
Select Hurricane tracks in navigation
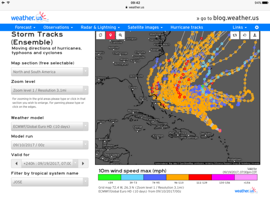pos(187,27)
